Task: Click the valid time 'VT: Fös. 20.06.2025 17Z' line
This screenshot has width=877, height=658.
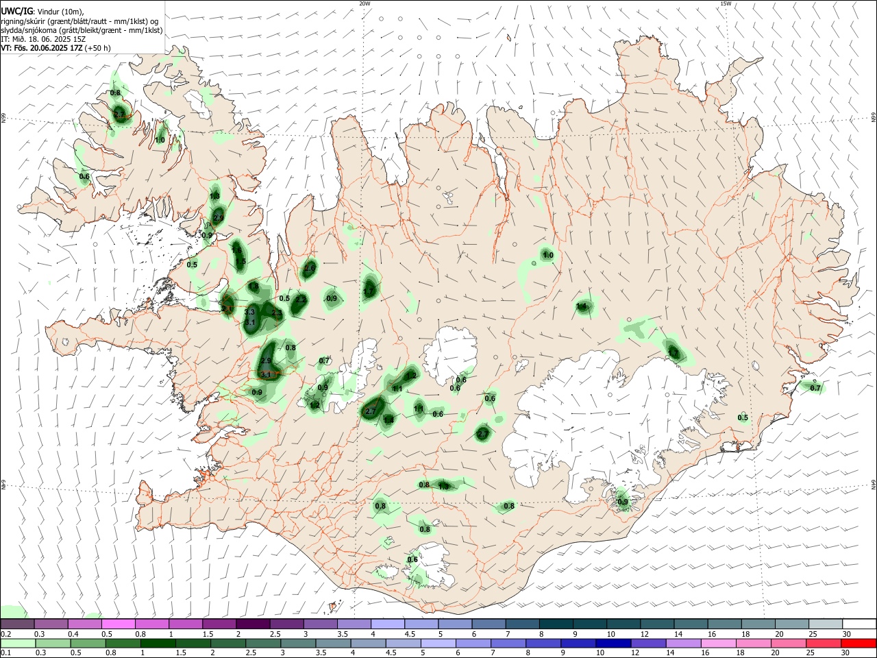Action: [x=40, y=48]
